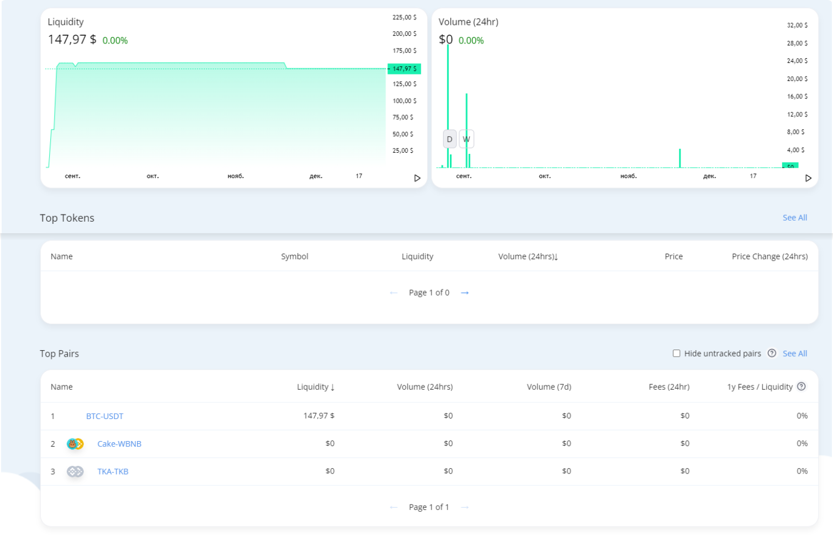Sort Top Tokens by Liquidity column
The image size is (833, 542).
(x=417, y=256)
